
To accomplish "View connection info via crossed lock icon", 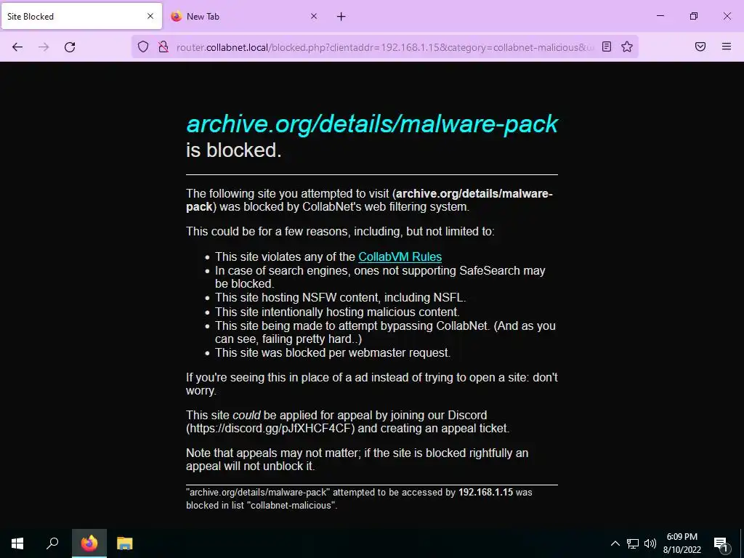I will pyautogui.click(x=163, y=46).
